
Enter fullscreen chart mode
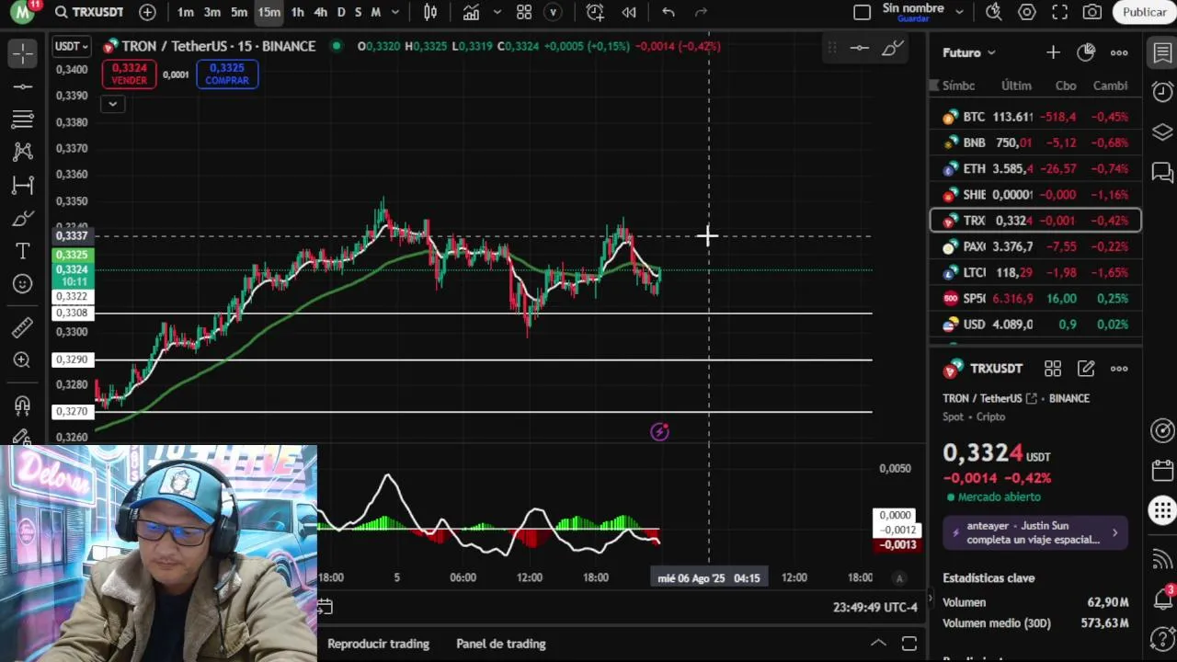1059,12
